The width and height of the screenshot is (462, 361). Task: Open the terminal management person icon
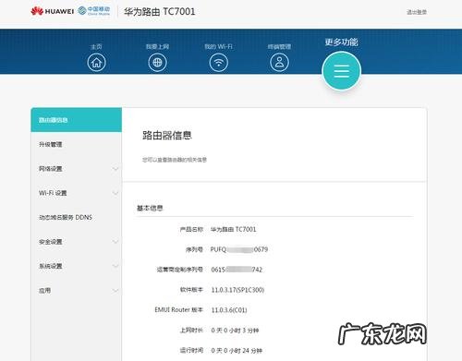(279, 63)
